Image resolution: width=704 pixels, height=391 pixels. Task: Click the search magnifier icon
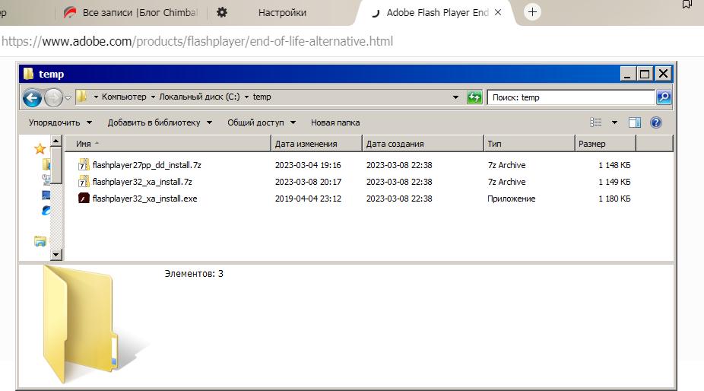click(x=663, y=97)
